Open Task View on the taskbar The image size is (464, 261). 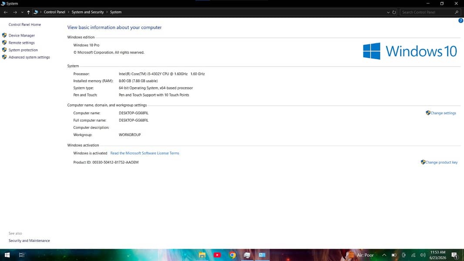[22, 255]
